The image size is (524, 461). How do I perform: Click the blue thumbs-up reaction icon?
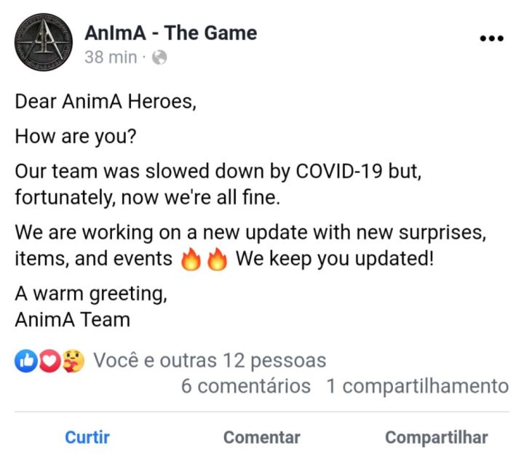(x=25, y=361)
